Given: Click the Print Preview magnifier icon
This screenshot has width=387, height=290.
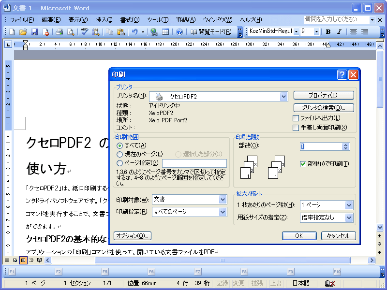Looking at the screenshot, I should pos(71,32).
